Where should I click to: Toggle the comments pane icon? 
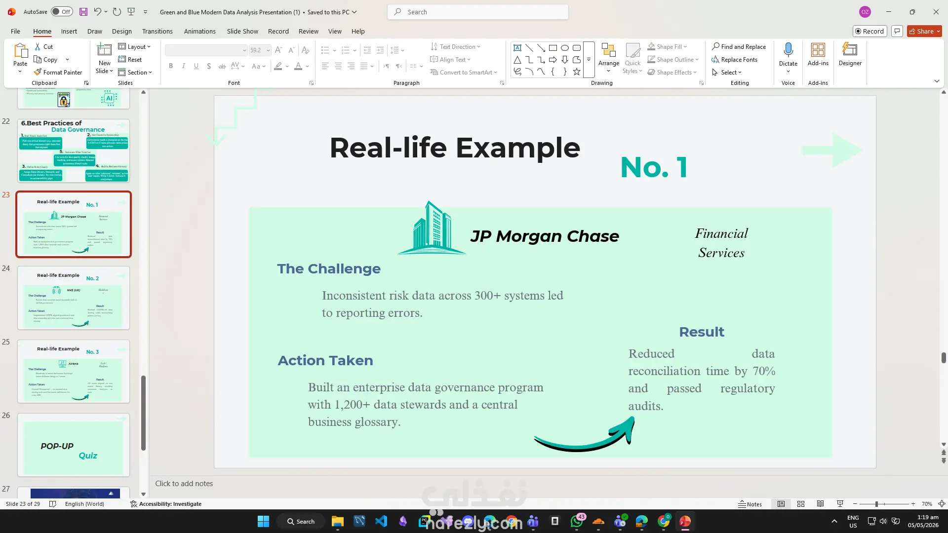(x=897, y=31)
